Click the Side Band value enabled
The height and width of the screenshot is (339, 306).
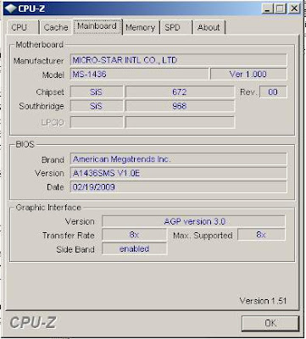(x=134, y=249)
